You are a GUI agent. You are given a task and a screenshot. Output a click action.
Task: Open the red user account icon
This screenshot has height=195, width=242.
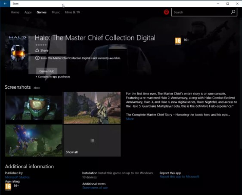point(166,12)
